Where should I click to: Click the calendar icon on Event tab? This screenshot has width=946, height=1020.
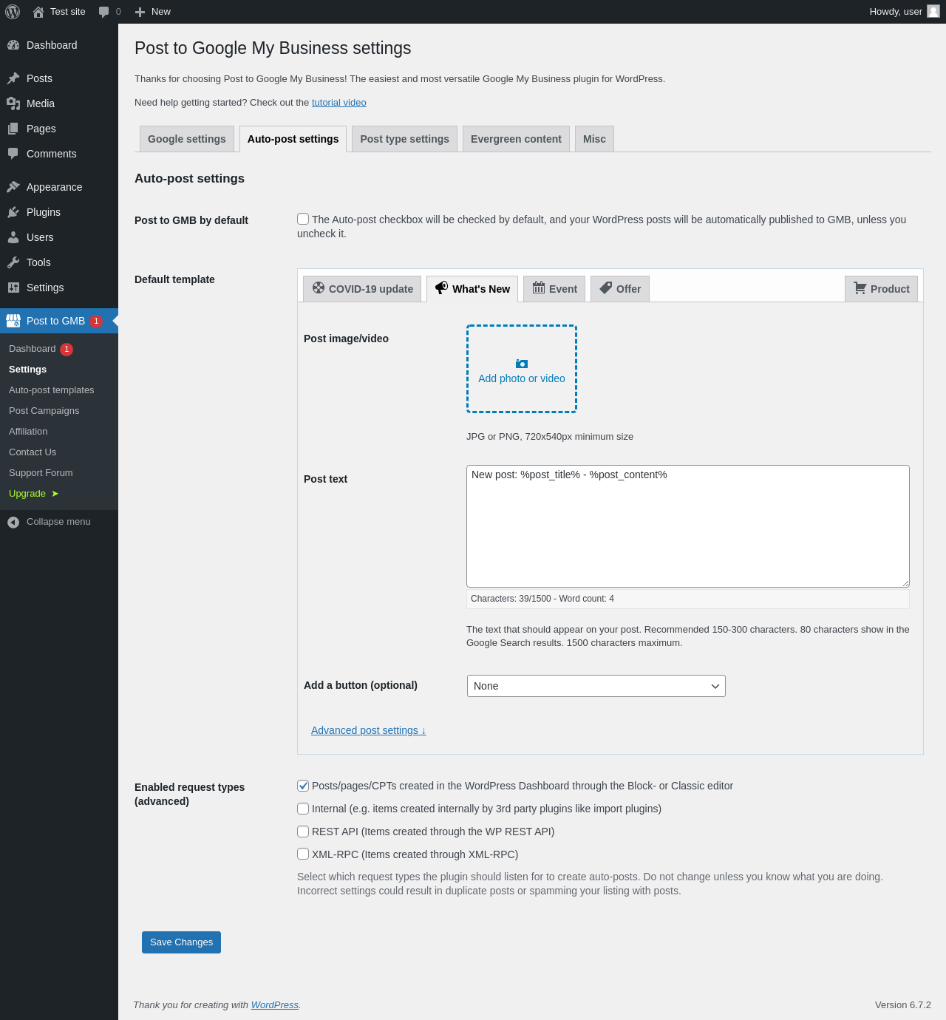click(x=539, y=288)
